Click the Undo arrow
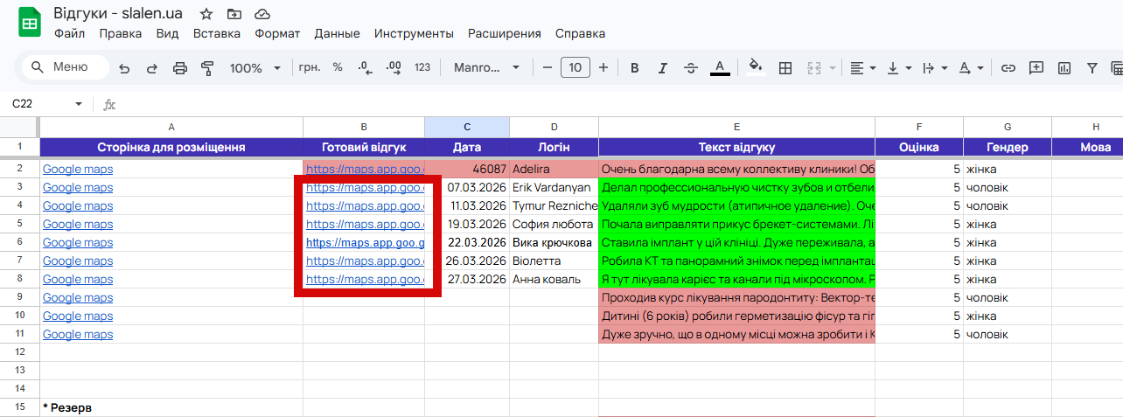This screenshot has width=1123, height=417. click(124, 67)
